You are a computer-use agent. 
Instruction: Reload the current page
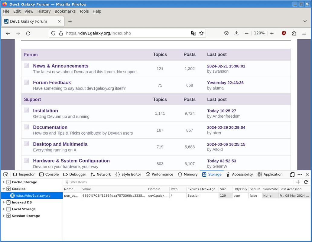28,33
